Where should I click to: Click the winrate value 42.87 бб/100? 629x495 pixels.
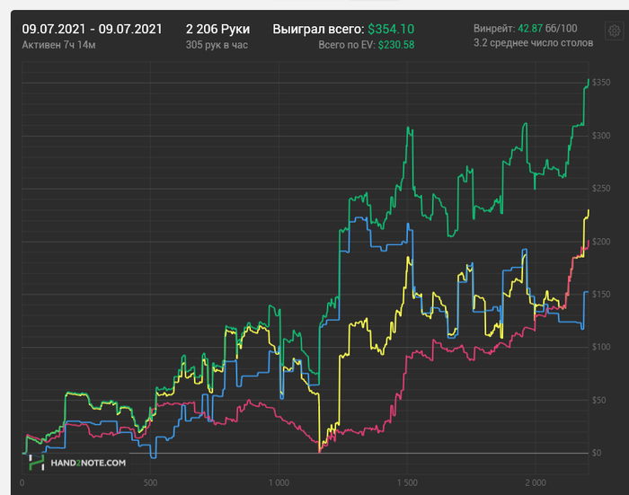[547, 29]
